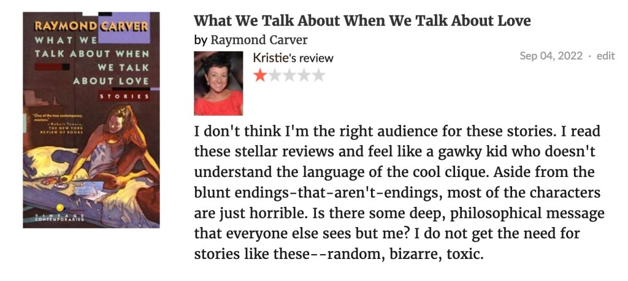Set rating to four stars
Screen dimensions: 628x281
pos(304,75)
